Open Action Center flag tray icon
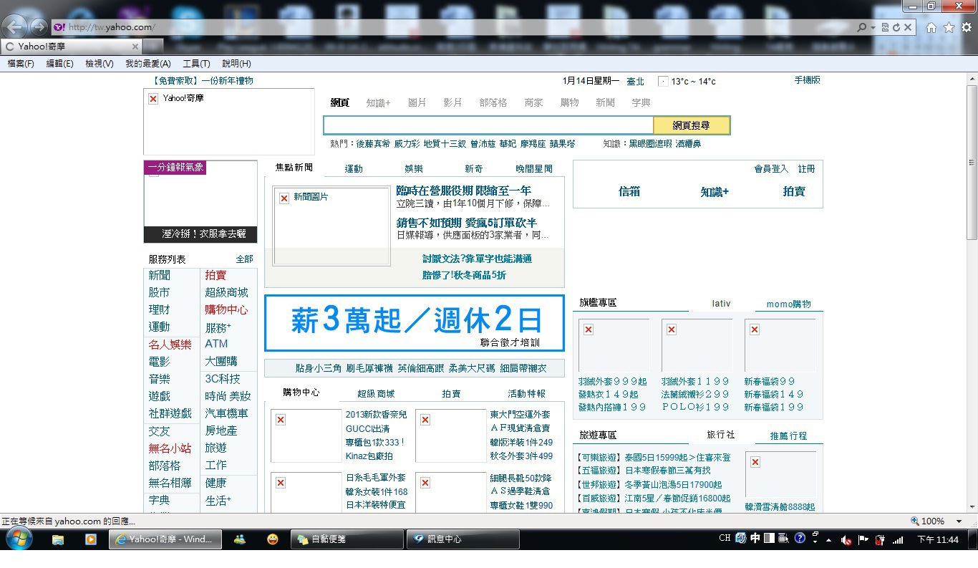This screenshot has width=978, height=568. (863, 540)
